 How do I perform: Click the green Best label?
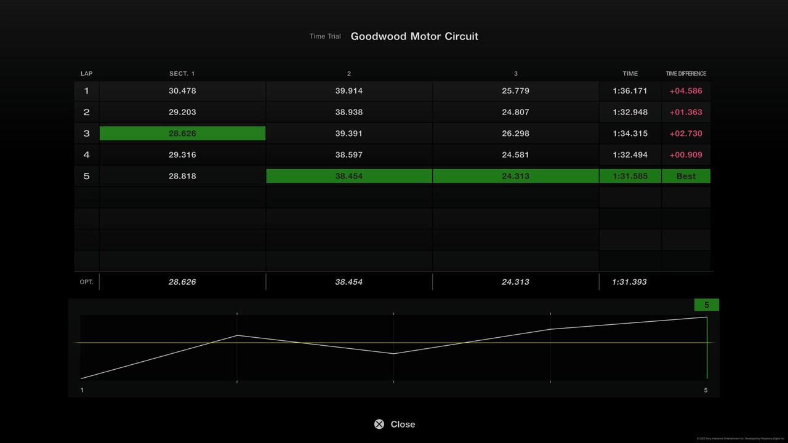(x=686, y=176)
